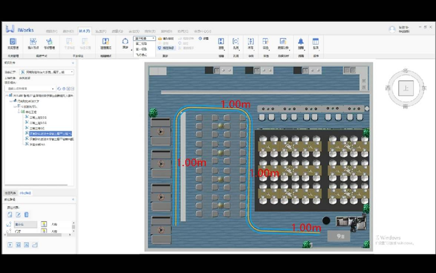Image resolution: width=436 pixels, height=273 pixels.
Task: Choose 飞行模式 in the view mode list
Action: 141,55
